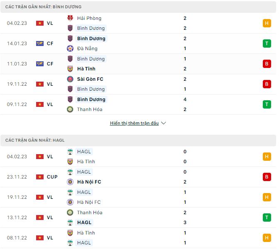This screenshot has height=249, width=279.
Task: Expand more matches with the chevron arrow
Action: tap(164, 123)
